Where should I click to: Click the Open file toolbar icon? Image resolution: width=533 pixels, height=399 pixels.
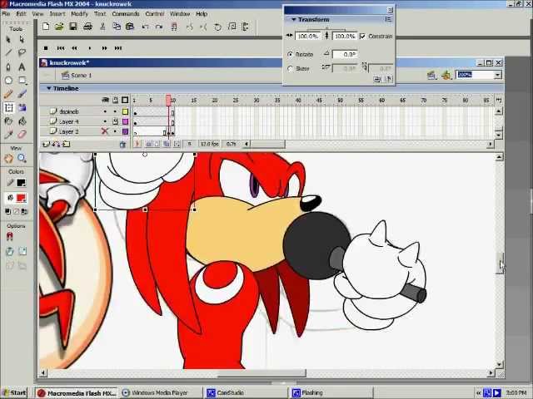(59, 27)
